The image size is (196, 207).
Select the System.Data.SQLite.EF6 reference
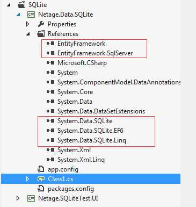pyautogui.click(x=90, y=131)
